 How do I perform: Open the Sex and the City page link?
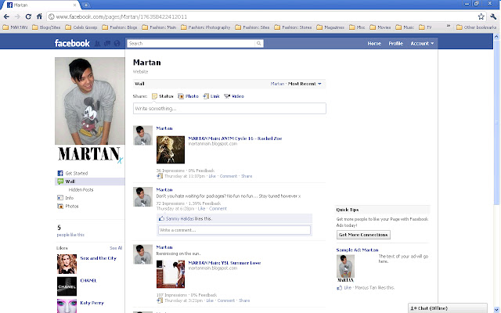[98, 258]
